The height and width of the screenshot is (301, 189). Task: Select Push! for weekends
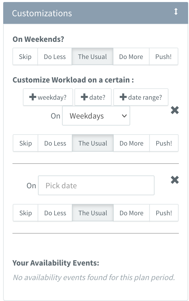[x=163, y=57]
